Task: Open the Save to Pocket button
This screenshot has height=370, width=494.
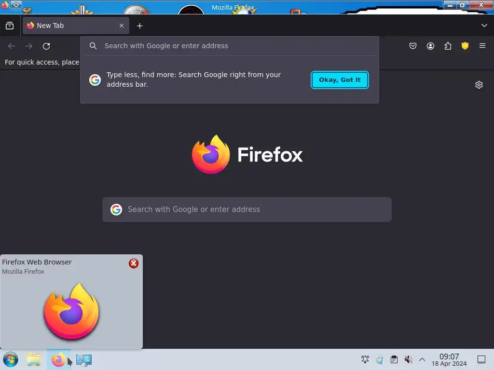Action: [x=413, y=46]
